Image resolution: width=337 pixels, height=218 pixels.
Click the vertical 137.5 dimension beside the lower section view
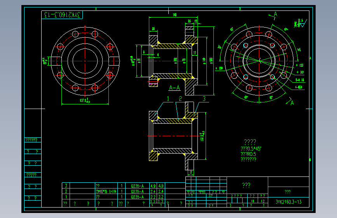pyautogui.click(x=203, y=136)
